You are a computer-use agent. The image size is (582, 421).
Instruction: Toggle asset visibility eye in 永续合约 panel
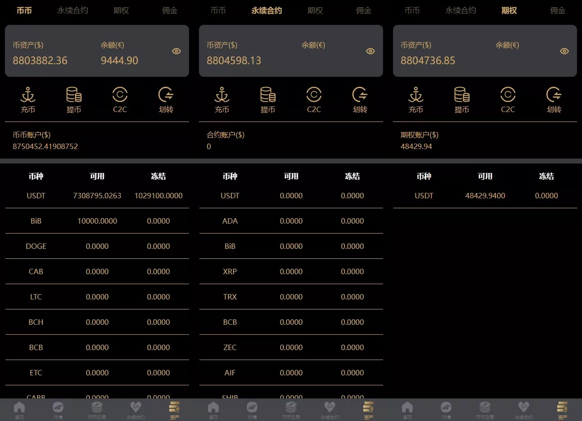(370, 51)
